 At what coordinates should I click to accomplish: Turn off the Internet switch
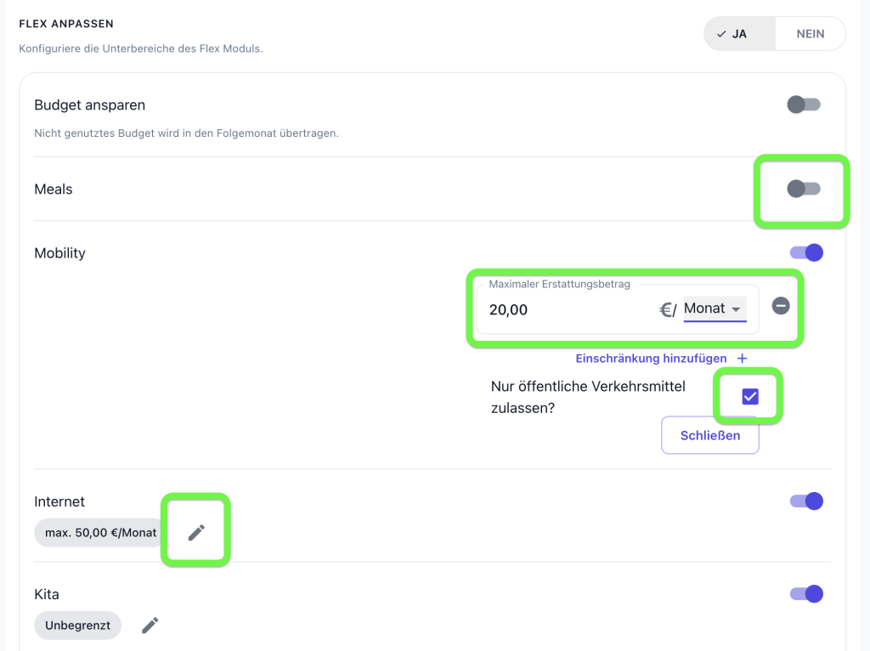tap(806, 501)
